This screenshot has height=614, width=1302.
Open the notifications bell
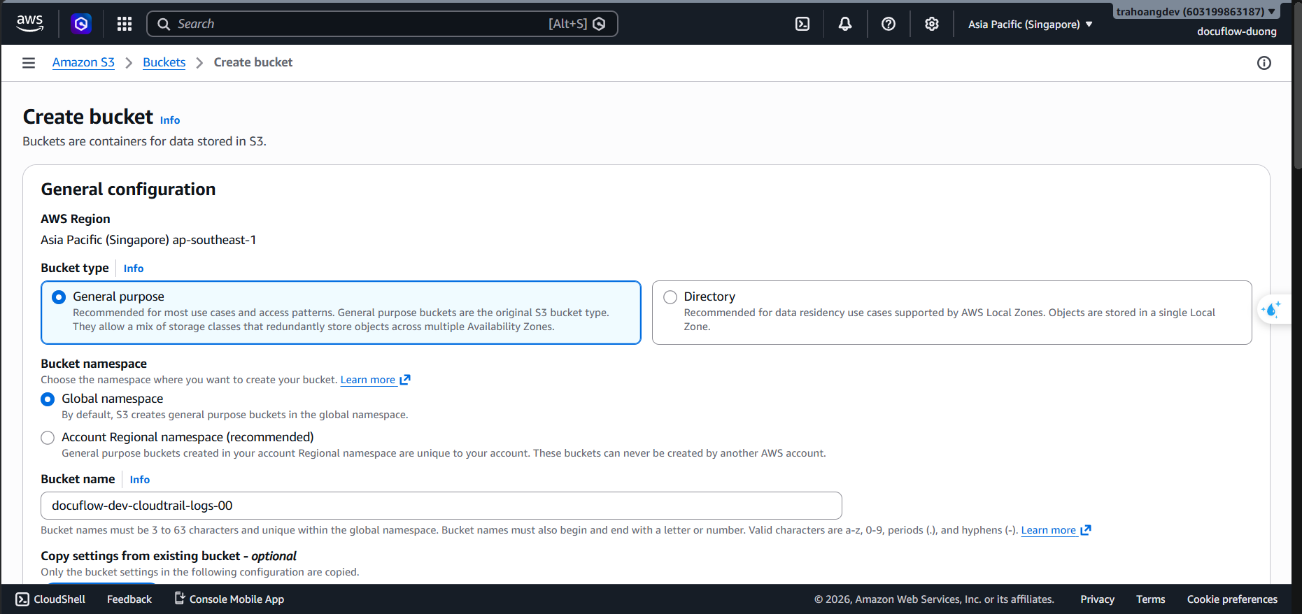point(845,24)
